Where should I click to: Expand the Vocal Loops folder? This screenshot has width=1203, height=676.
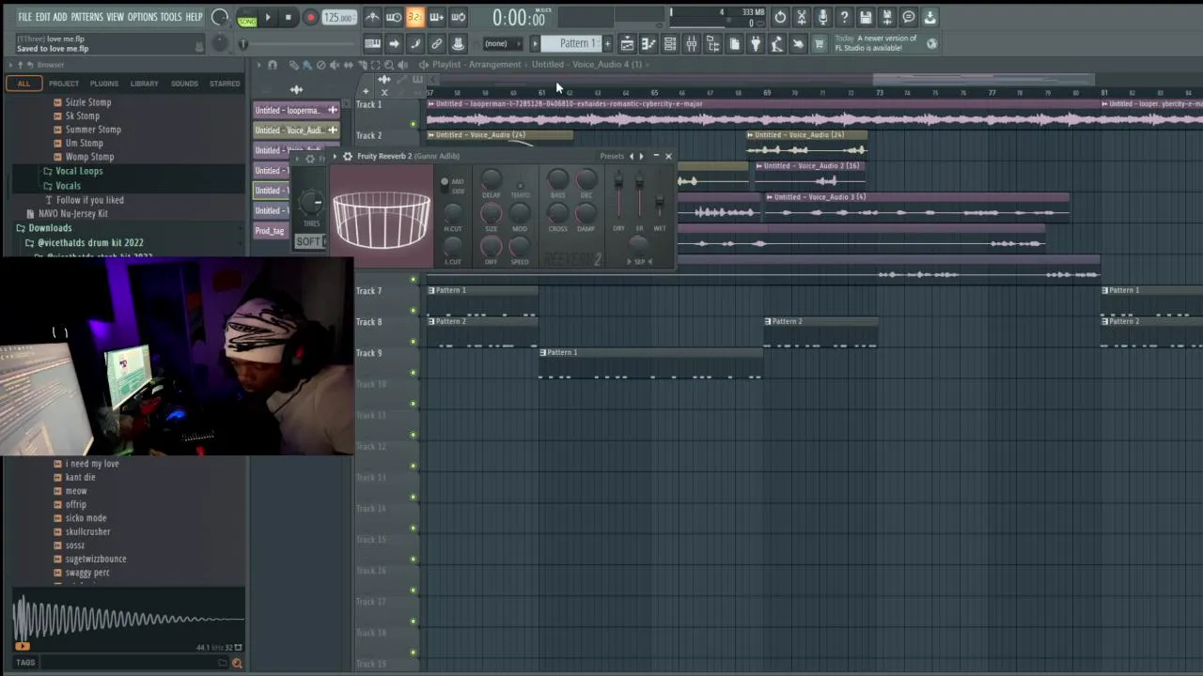pyautogui.click(x=79, y=171)
